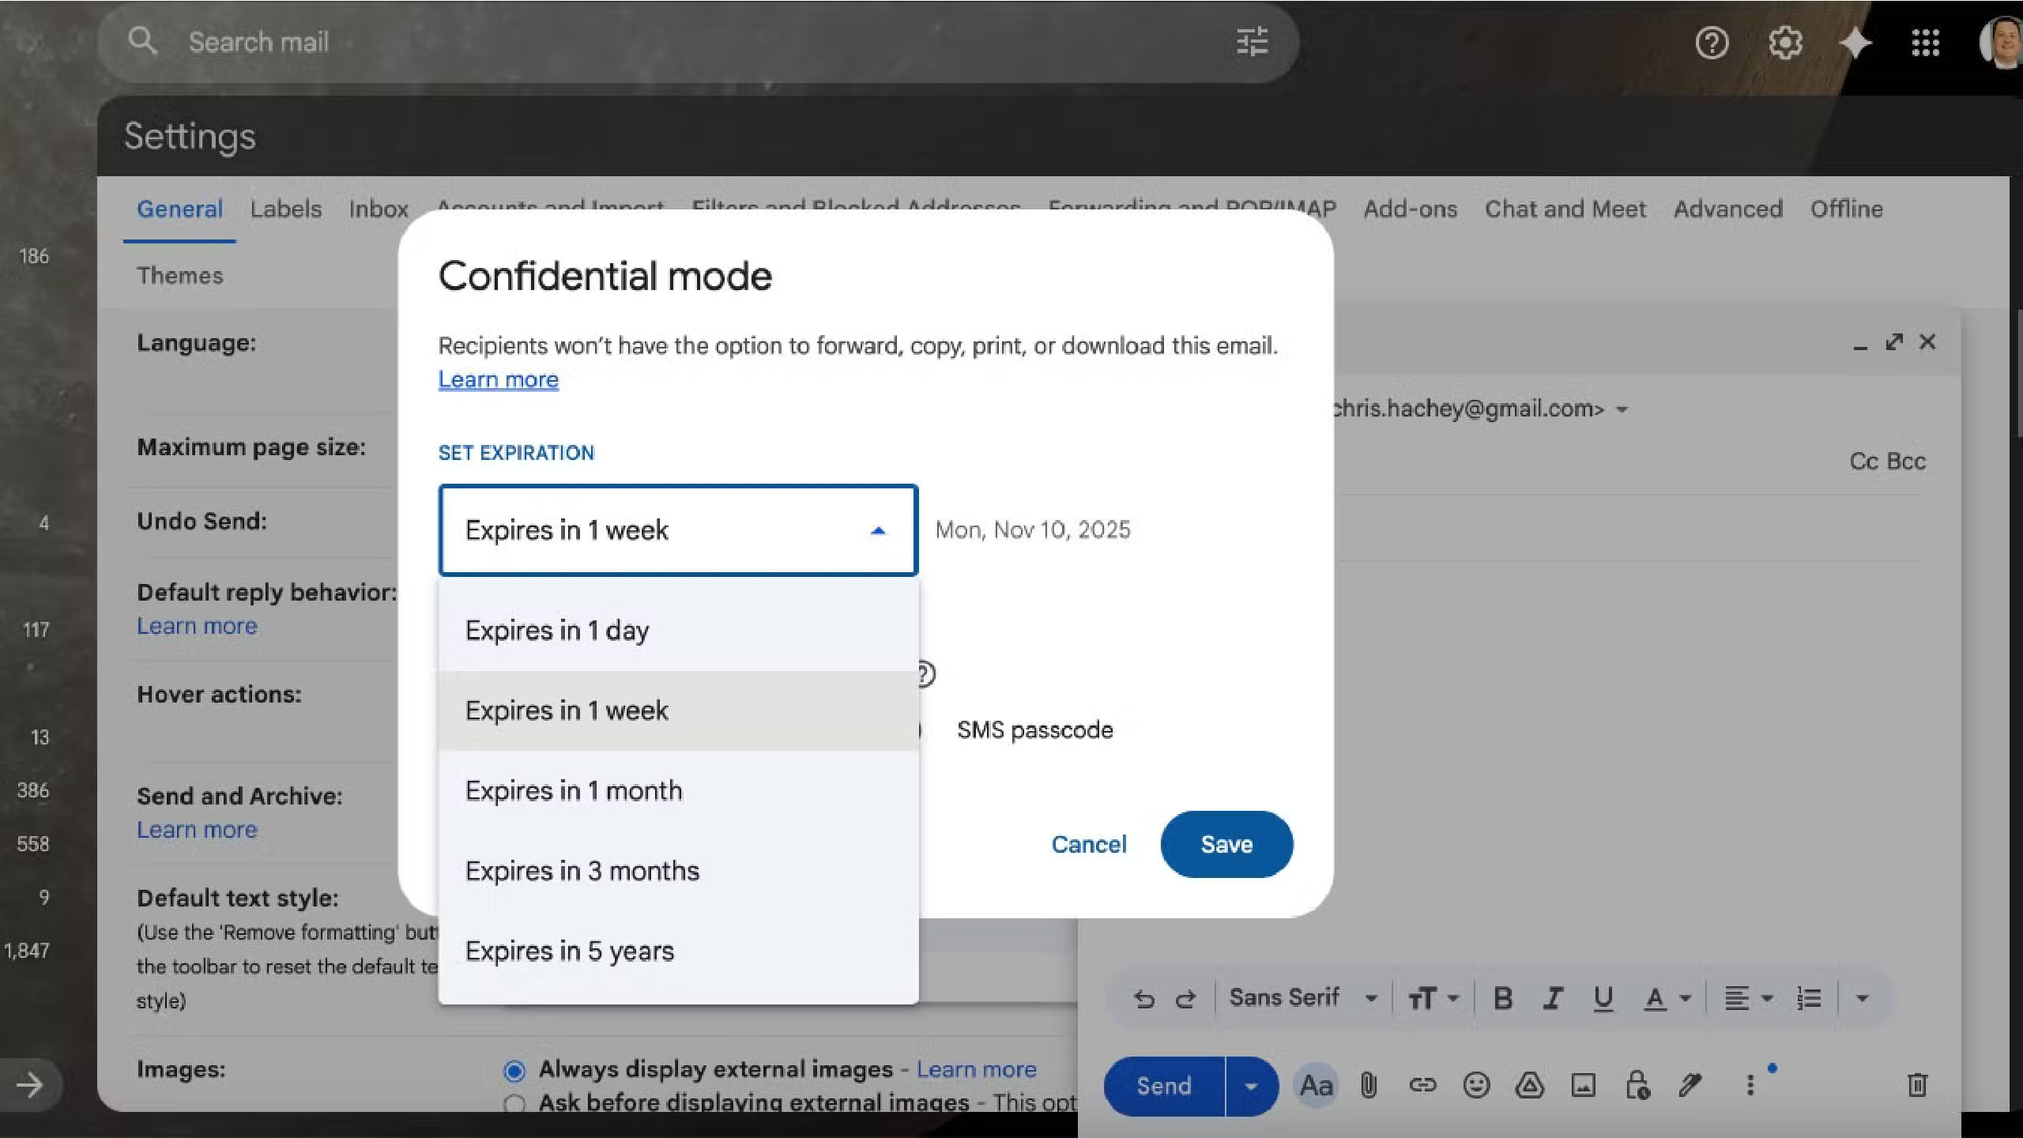Toggle confidential mode lock-clock icon

pos(1637,1085)
